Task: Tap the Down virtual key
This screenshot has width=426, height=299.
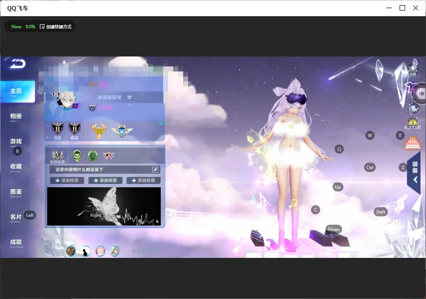Action: coord(334,229)
